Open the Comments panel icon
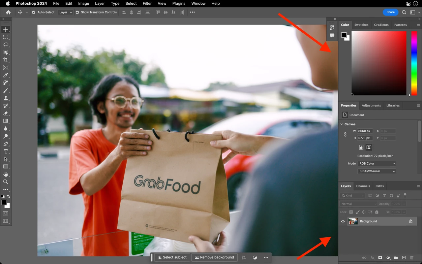 point(332,36)
